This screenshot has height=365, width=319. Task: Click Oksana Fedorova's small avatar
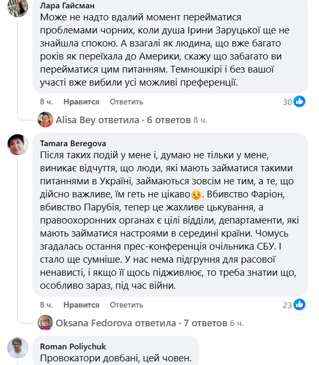[x=45, y=322]
